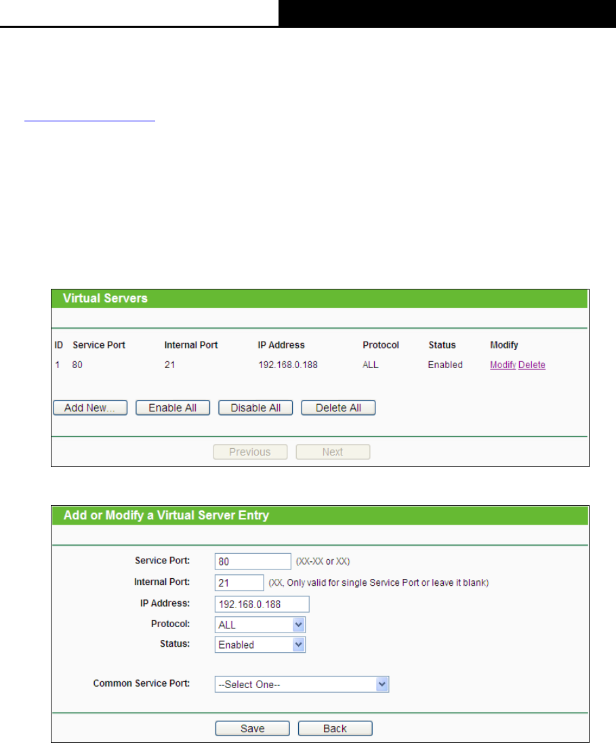Viewport: 616px width, 743px height.
Task: Click the Modify column header
Action: pos(504,345)
